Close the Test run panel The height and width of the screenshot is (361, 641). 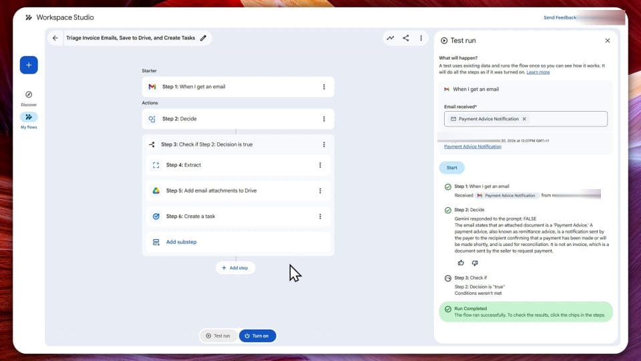point(608,41)
